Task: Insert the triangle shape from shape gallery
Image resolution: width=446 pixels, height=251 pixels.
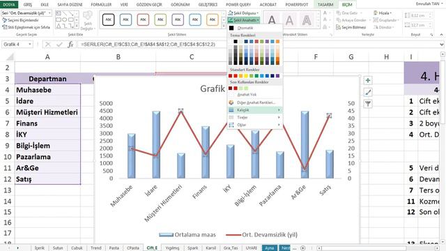Action: (59, 26)
